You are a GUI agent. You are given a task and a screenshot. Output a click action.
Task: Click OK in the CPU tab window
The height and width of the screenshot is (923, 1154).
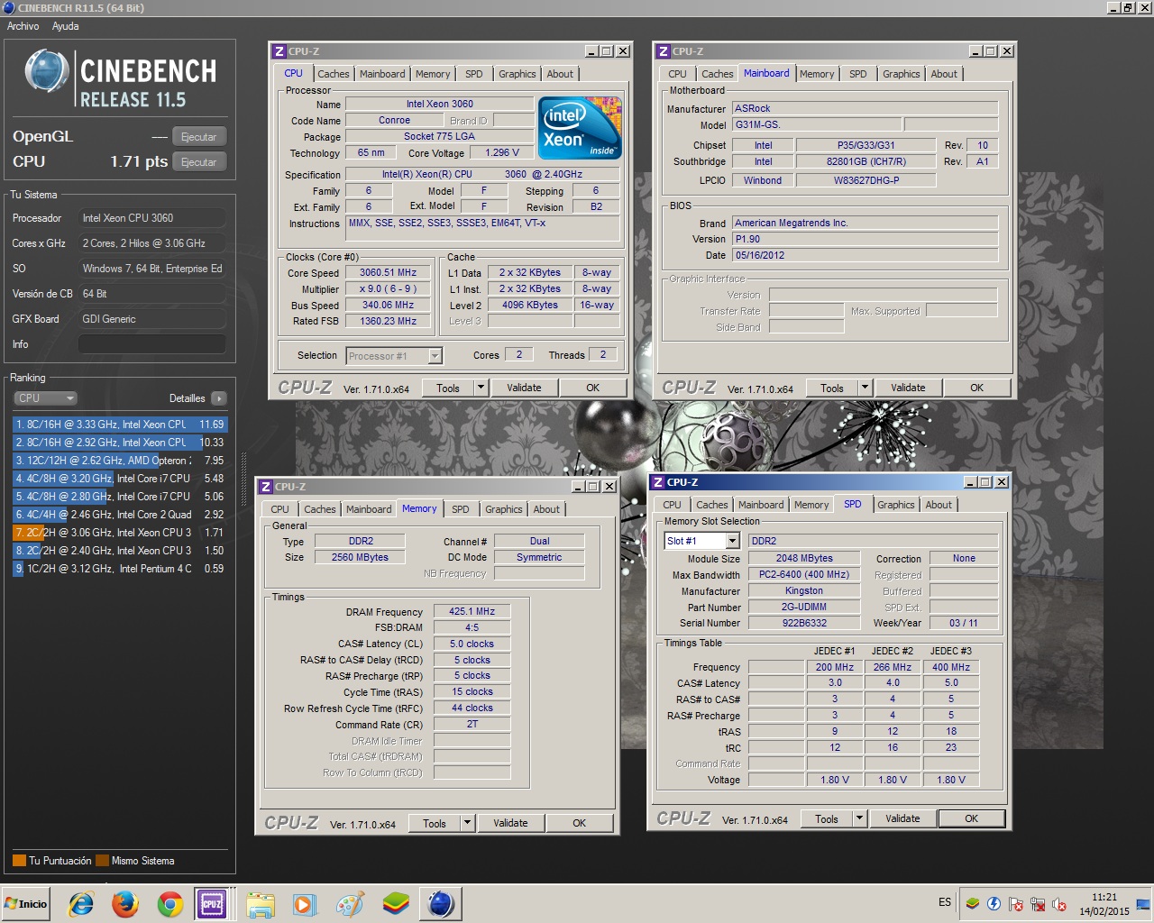click(592, 388)
